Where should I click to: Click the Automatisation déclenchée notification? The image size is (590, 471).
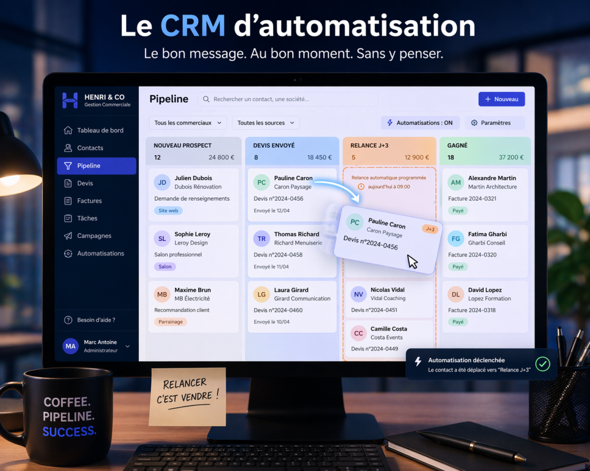click(x=481, y=365)
